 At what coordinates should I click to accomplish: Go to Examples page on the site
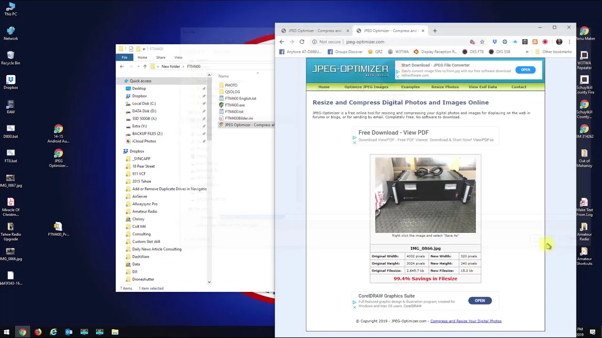pos(410,87)
